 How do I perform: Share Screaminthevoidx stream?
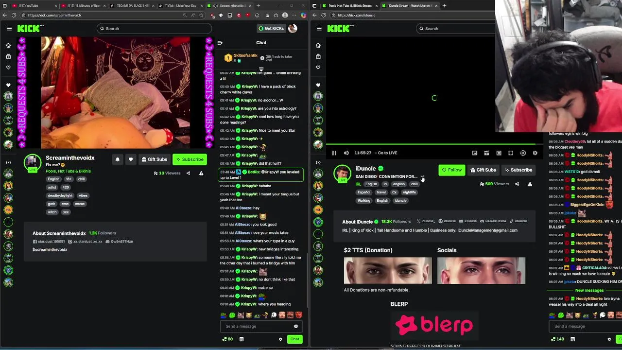(188, 173)
